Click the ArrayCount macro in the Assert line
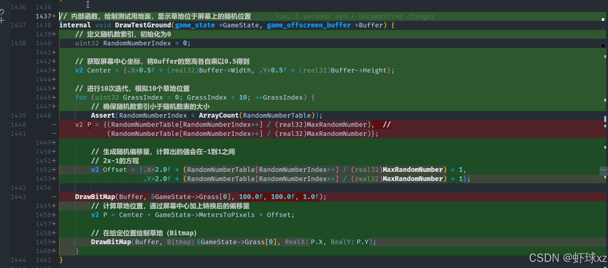This screenshot has height=268, width=608. [218, 116]
